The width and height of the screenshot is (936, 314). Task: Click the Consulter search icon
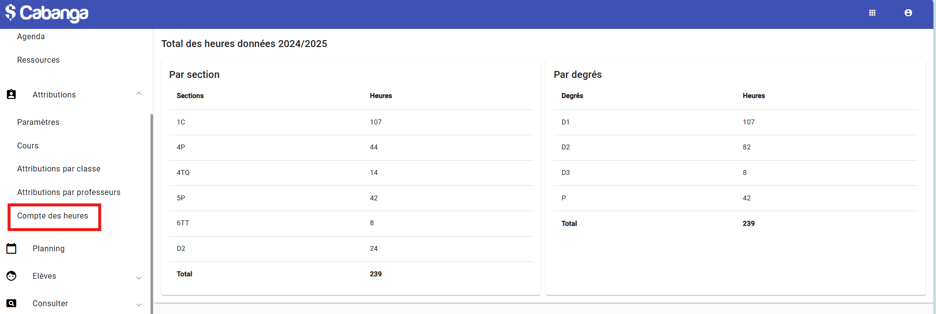[x=11, y=303]
